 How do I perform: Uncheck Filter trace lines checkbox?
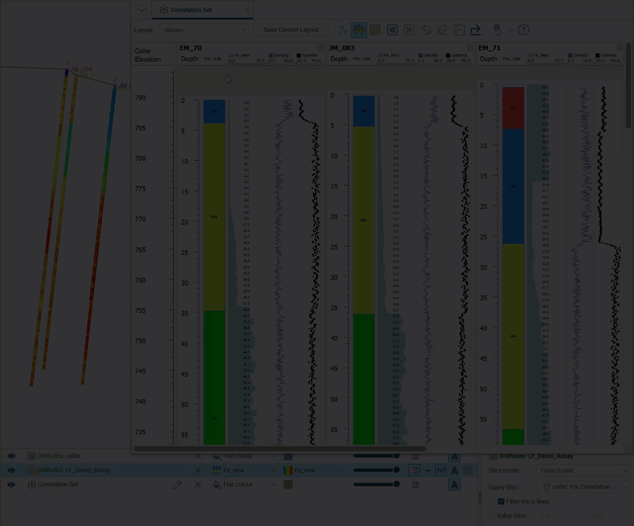coord(501,502)
